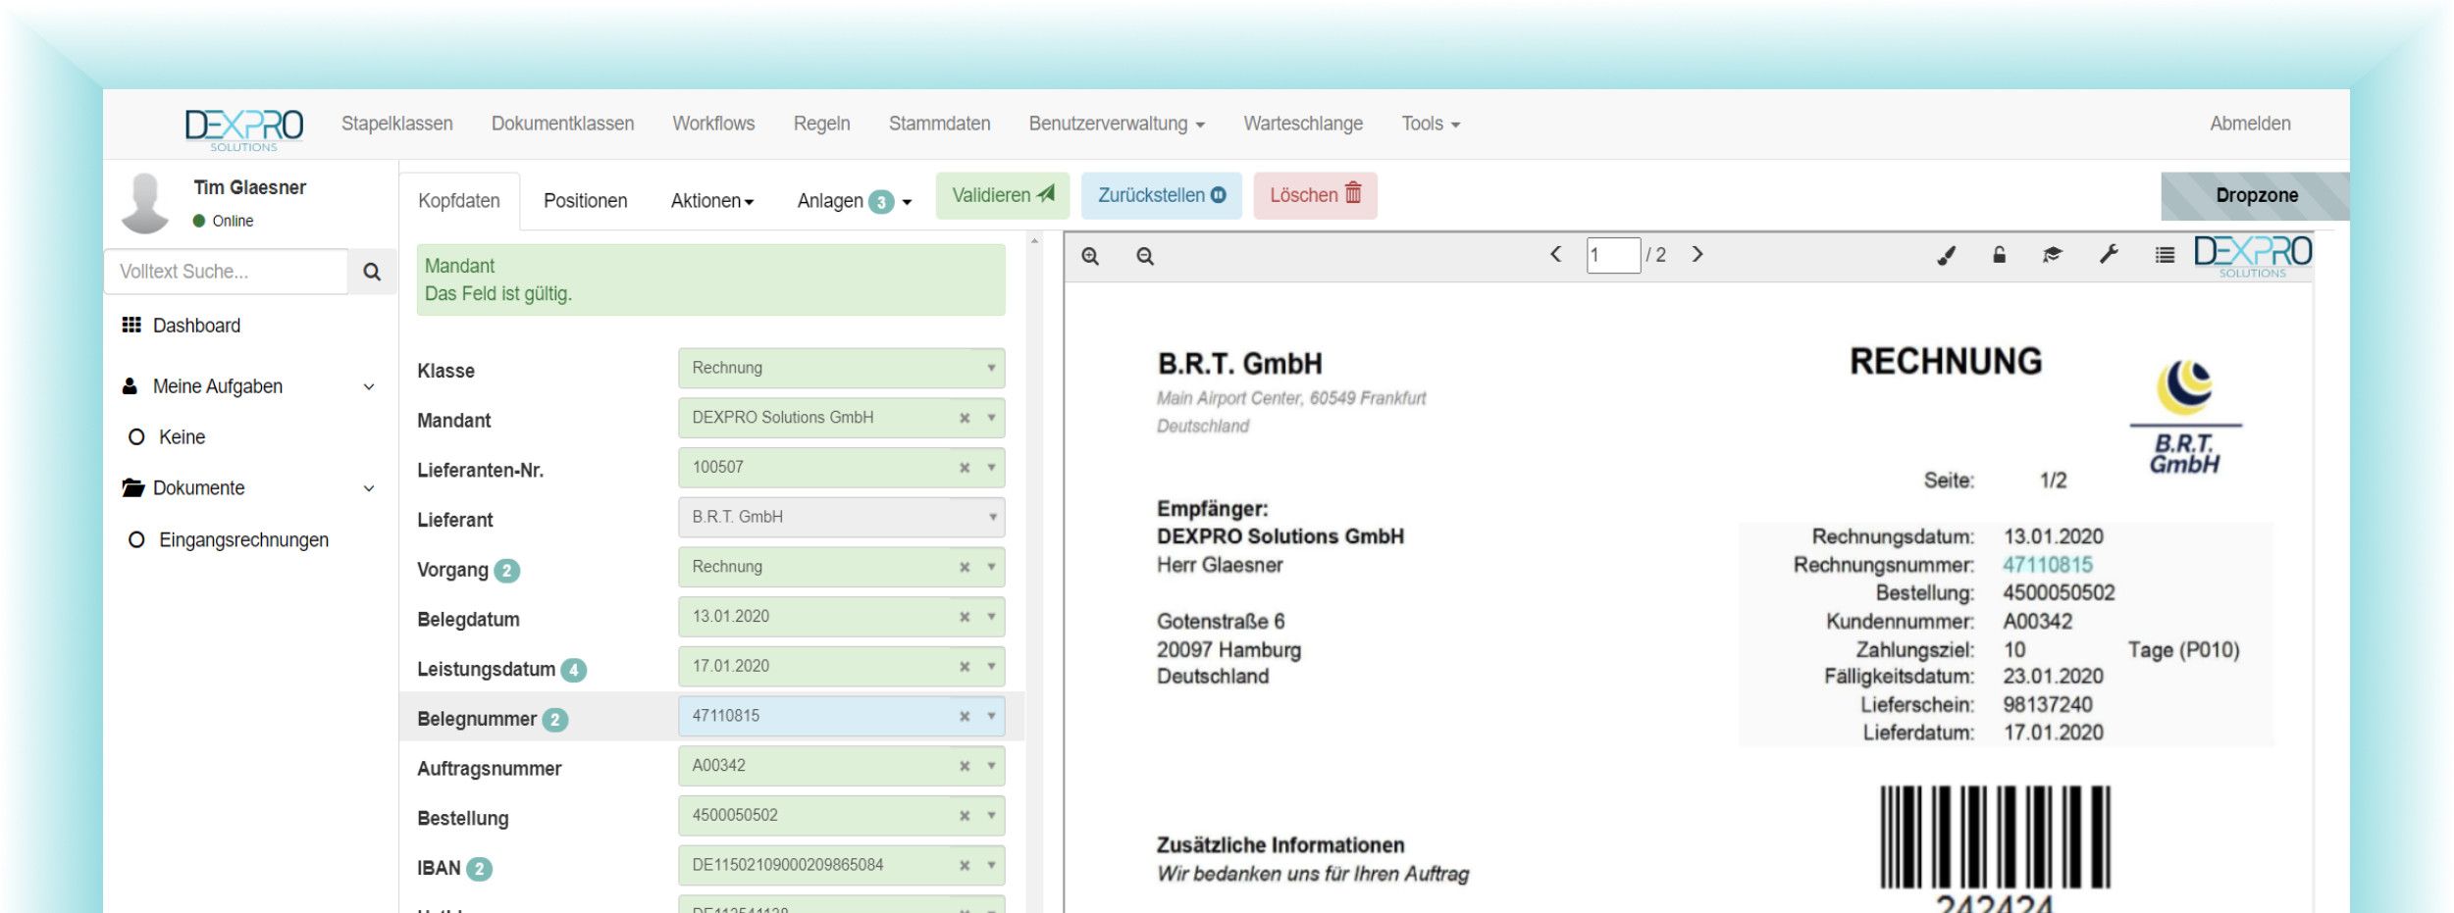Screen dimensions: 2454x913
Task: Open the Mandant dropdown arrow
Action: coord(991,418)
